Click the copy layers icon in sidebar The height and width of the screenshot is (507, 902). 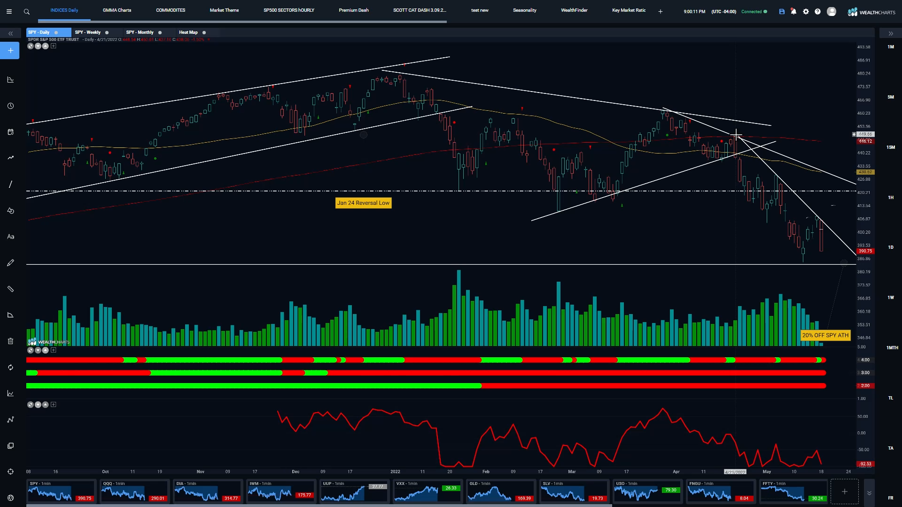[10, 446]
